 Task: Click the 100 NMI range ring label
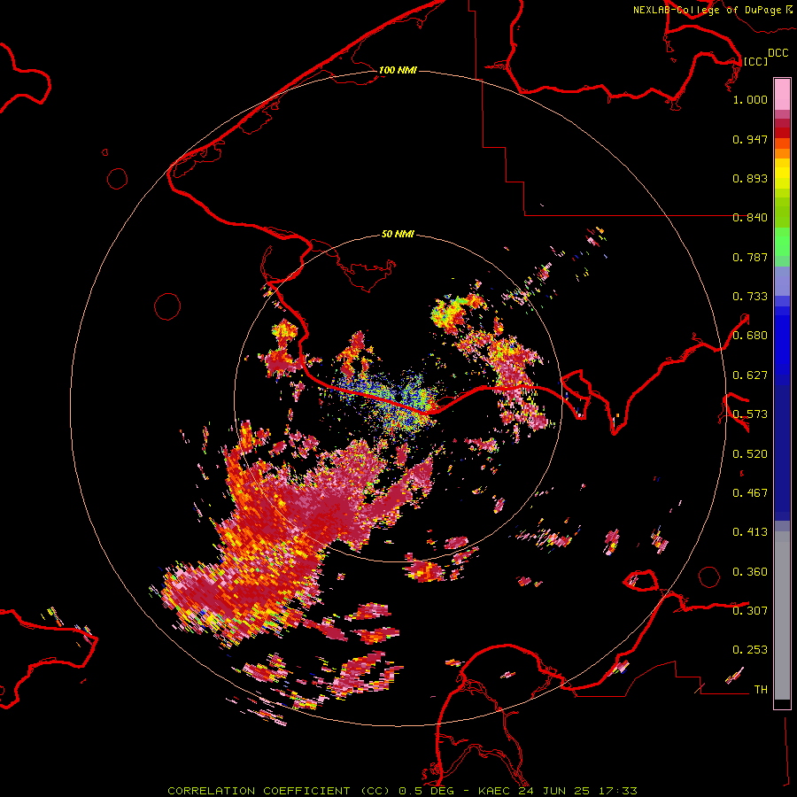[x=398, y=70]
